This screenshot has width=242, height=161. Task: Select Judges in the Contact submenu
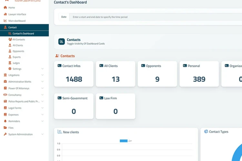[25, 63]
